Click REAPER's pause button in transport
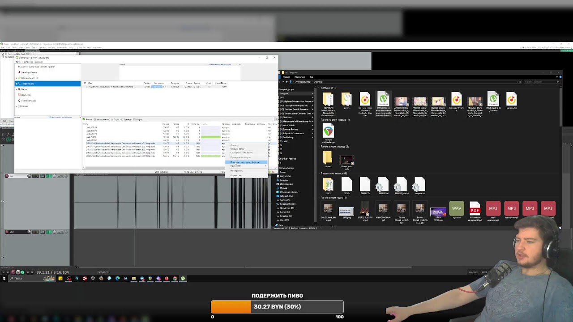 [32, 272]
